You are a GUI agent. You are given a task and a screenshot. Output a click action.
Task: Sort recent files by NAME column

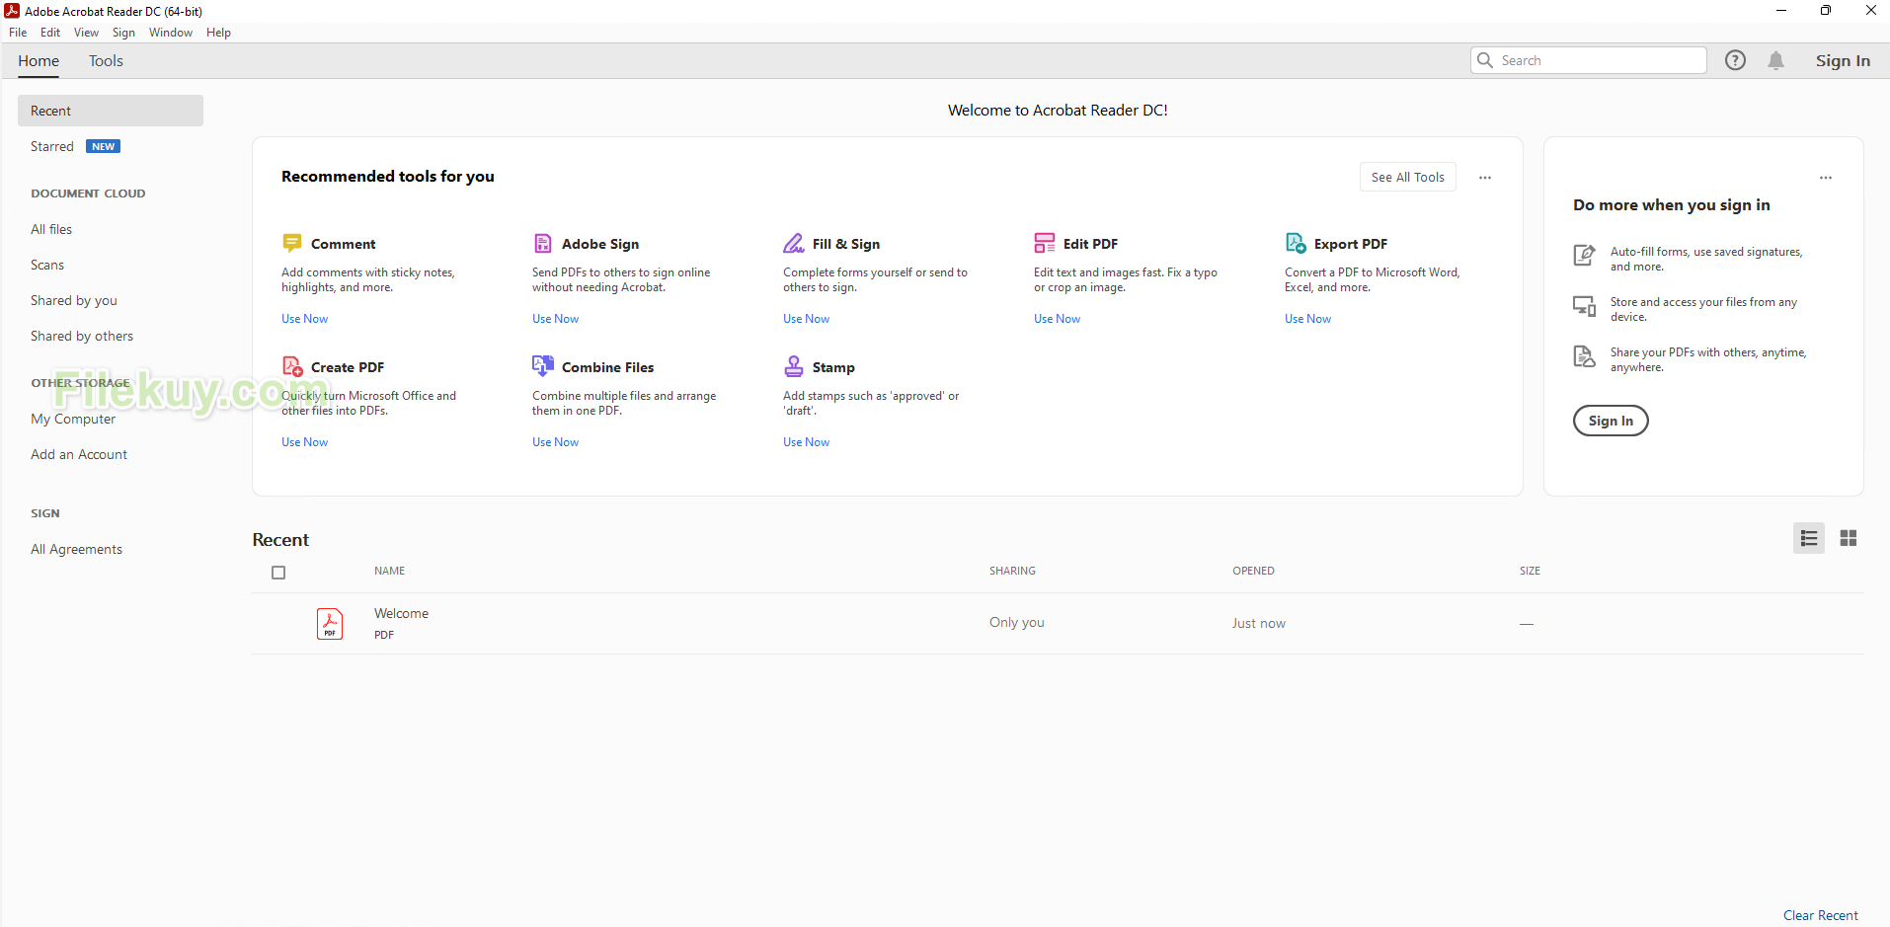coord(389,571)
